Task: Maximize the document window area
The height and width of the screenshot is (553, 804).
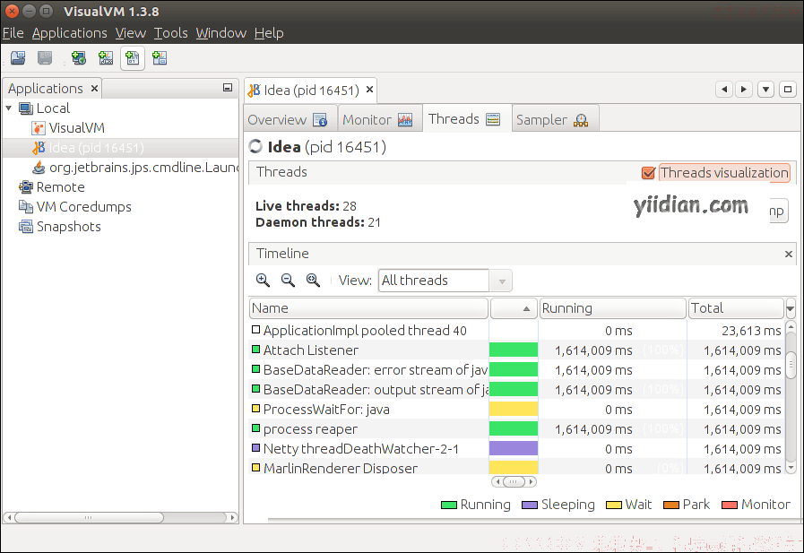Action: pyautogui.click(x=788, y=90)
